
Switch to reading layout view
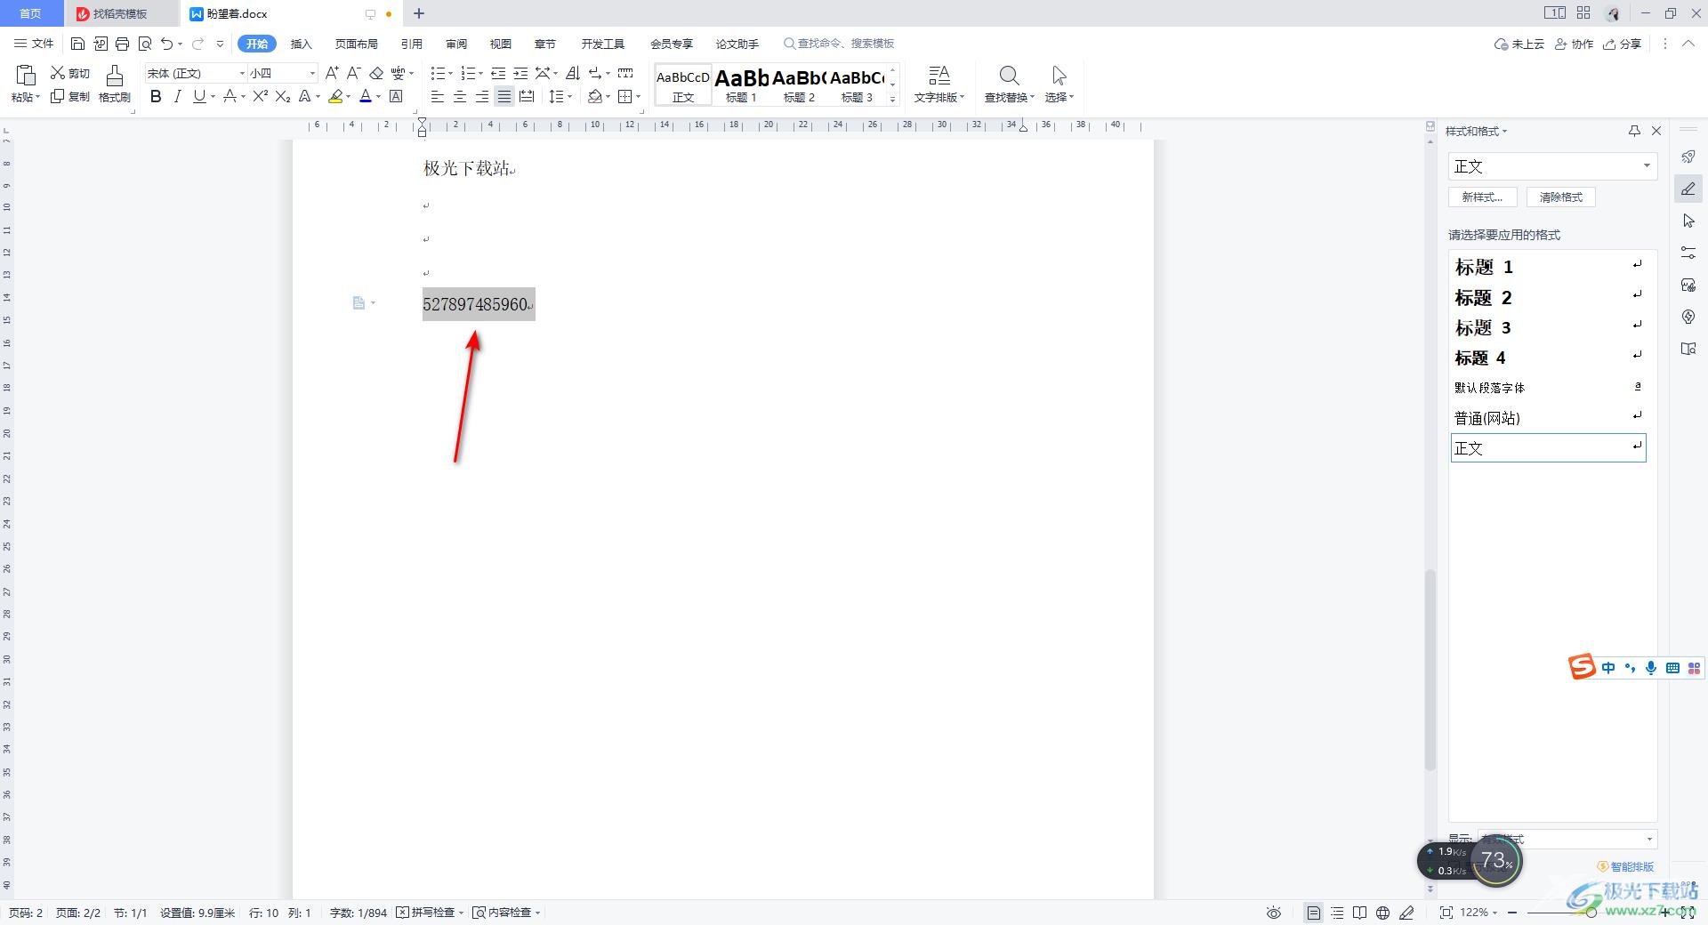[1359, 913]
